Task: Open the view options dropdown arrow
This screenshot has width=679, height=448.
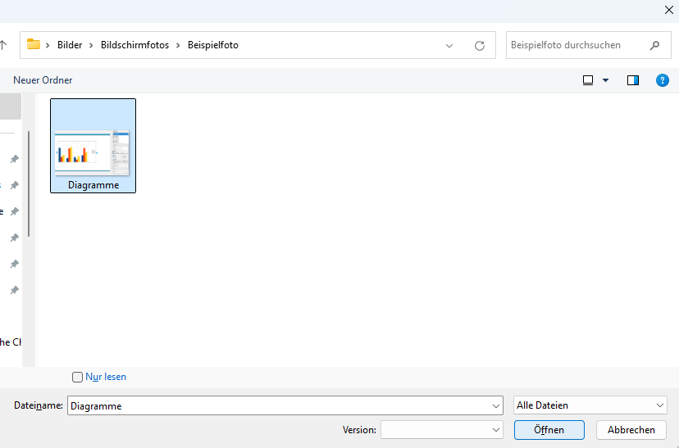Action: (x=606, y=80)
